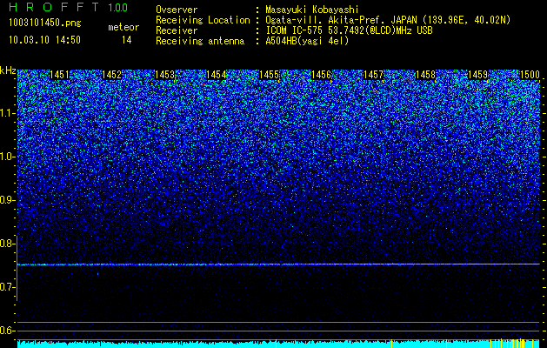Screen dimensions: 547x348
Task: Click the Receiving Location field label
Action: tap(203, 20)
